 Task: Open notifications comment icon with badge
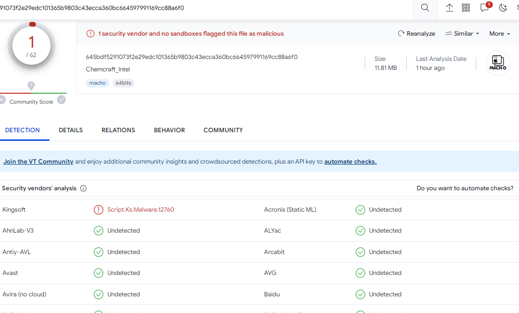pyautogui.click(x=485, y=8)
